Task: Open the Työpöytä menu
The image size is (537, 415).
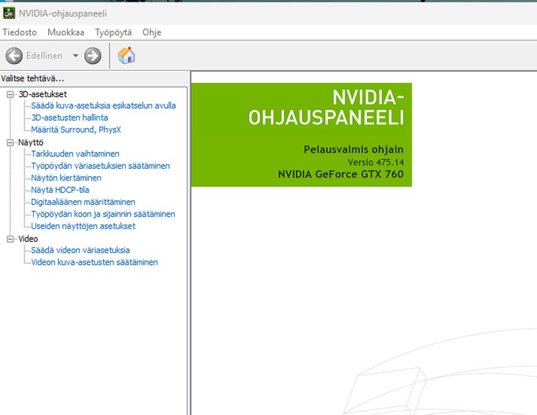Action: [x=114, y=32]
